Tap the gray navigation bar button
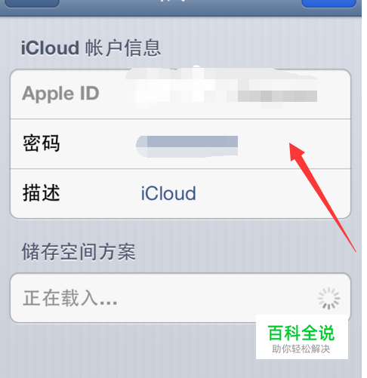The height and width of the screenshot is (378, 367). click(x=32, y=3)
